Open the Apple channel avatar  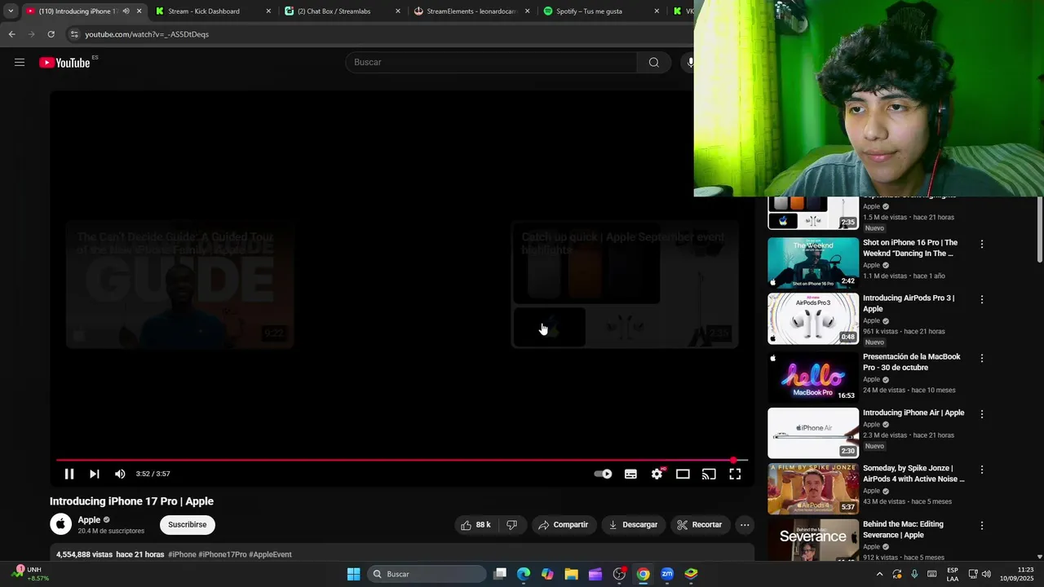[61, 524]
